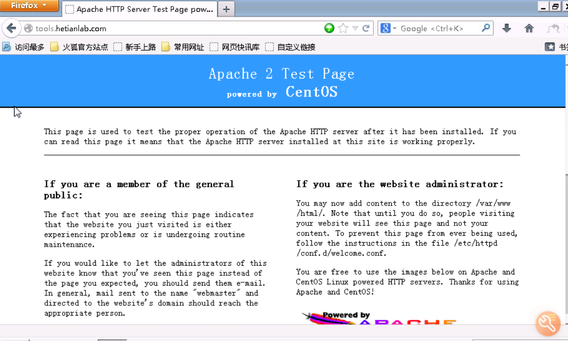This screenshot has height=341, width=568.
Task: Click the green go arrow in address bar
Action: pyautogui.click(x=329, y=28)
